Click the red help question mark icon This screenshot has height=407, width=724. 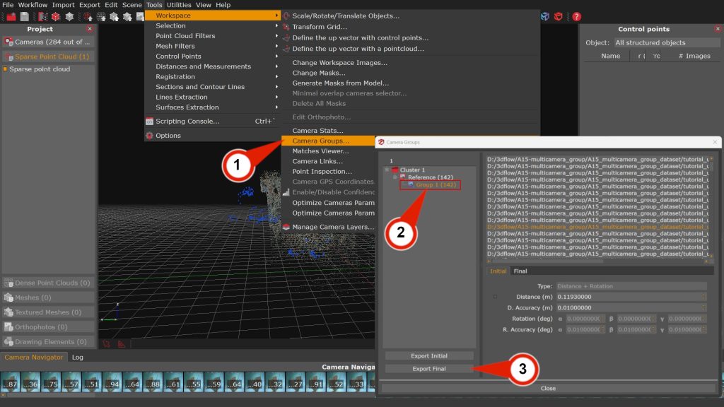577,16
